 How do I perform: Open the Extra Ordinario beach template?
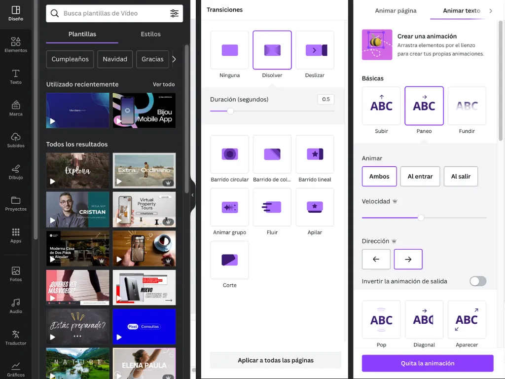click(144, 170)
